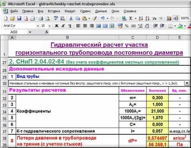Click the СНиП 2.04.02-84 heading cell

pos(99,61)
